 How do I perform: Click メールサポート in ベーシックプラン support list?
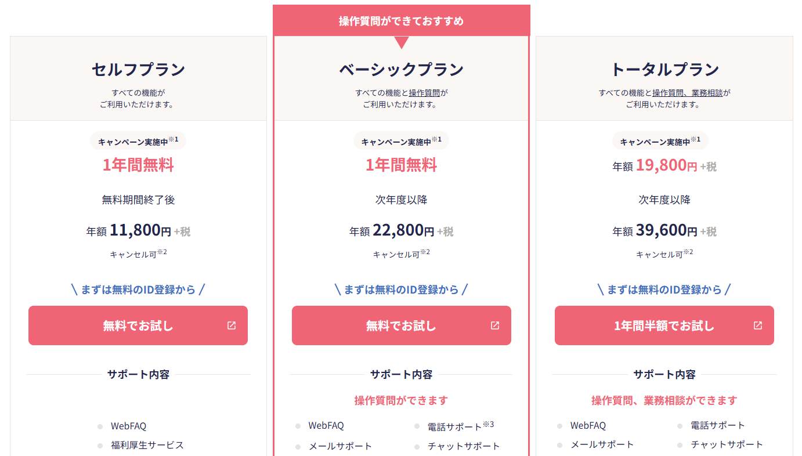(x=340, y=446)
